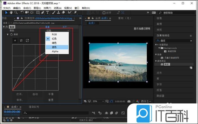Select the Zoom magnifier tool
Screen dimensions: 198x124
click(16, 13)
